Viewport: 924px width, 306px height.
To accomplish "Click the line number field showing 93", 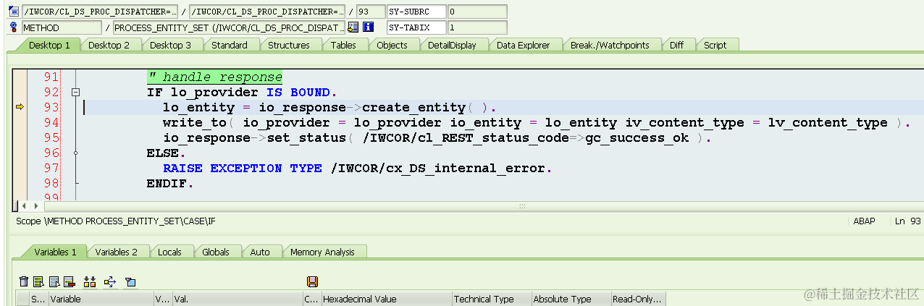I will pos(371,12).
